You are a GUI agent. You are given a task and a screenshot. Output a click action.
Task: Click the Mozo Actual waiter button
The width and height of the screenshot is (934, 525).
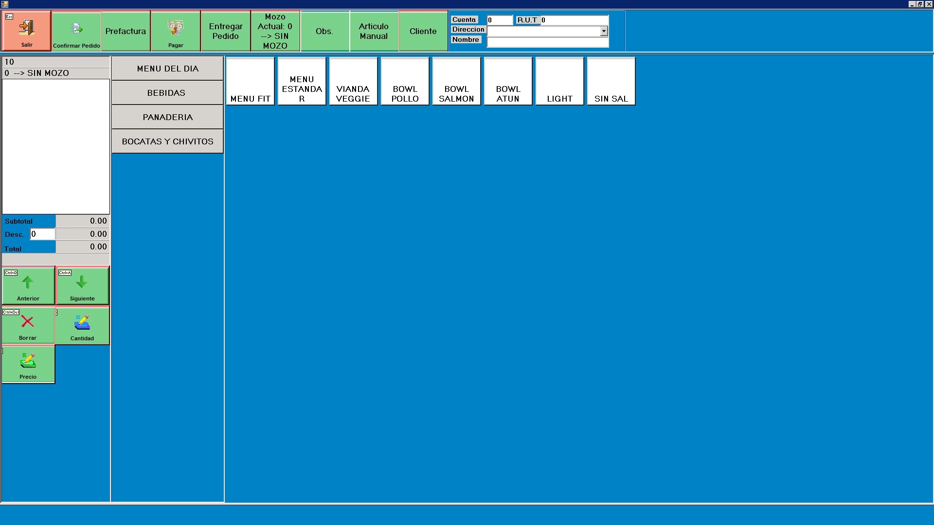pyautogui.click(x=275, y=31)
